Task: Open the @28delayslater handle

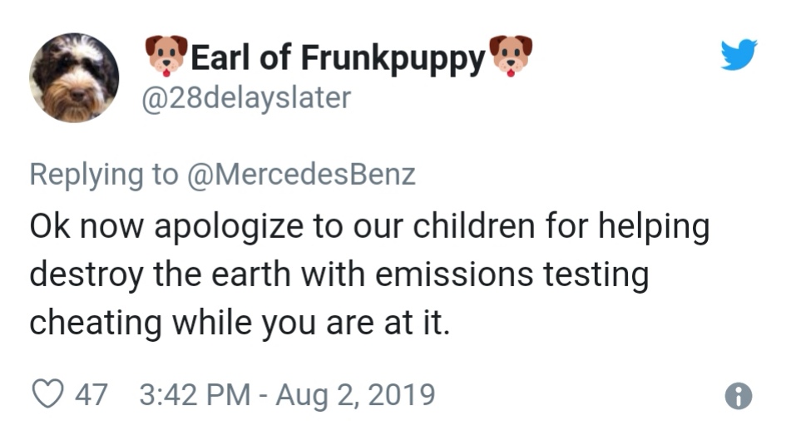Action: [x=248, y=97]
